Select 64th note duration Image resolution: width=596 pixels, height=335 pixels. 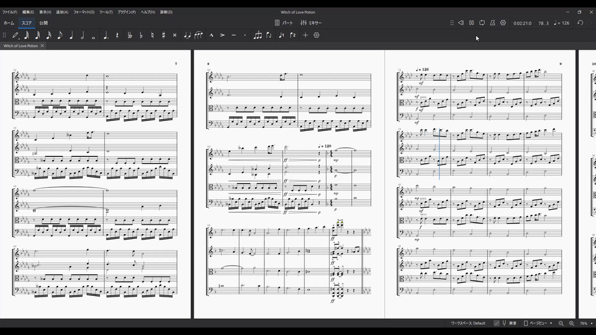click(26, 35)
